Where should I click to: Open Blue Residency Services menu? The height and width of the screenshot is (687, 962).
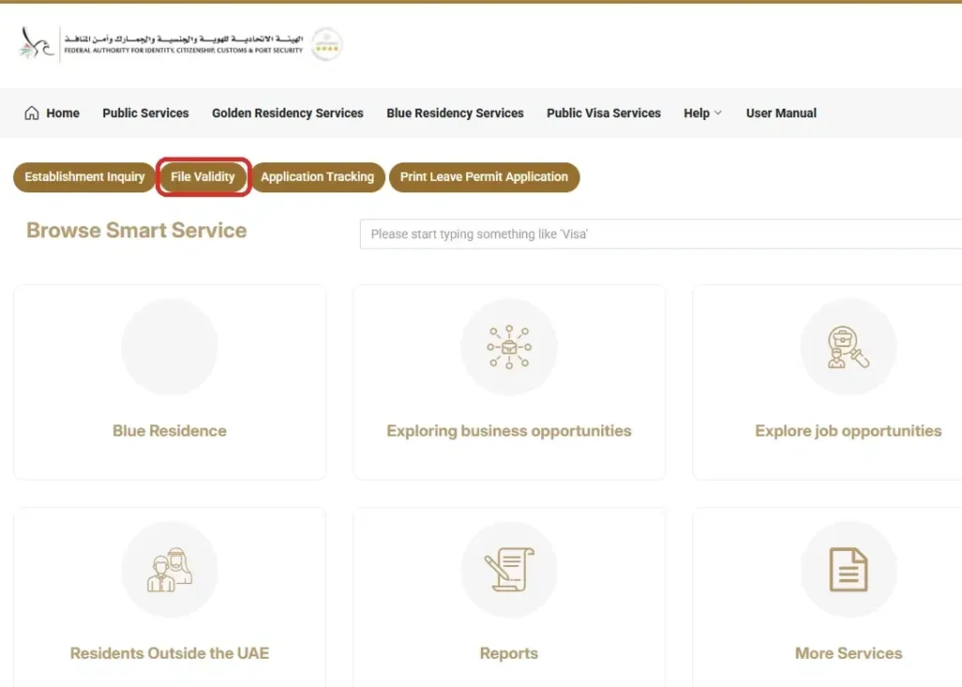(x=456, y=113)
